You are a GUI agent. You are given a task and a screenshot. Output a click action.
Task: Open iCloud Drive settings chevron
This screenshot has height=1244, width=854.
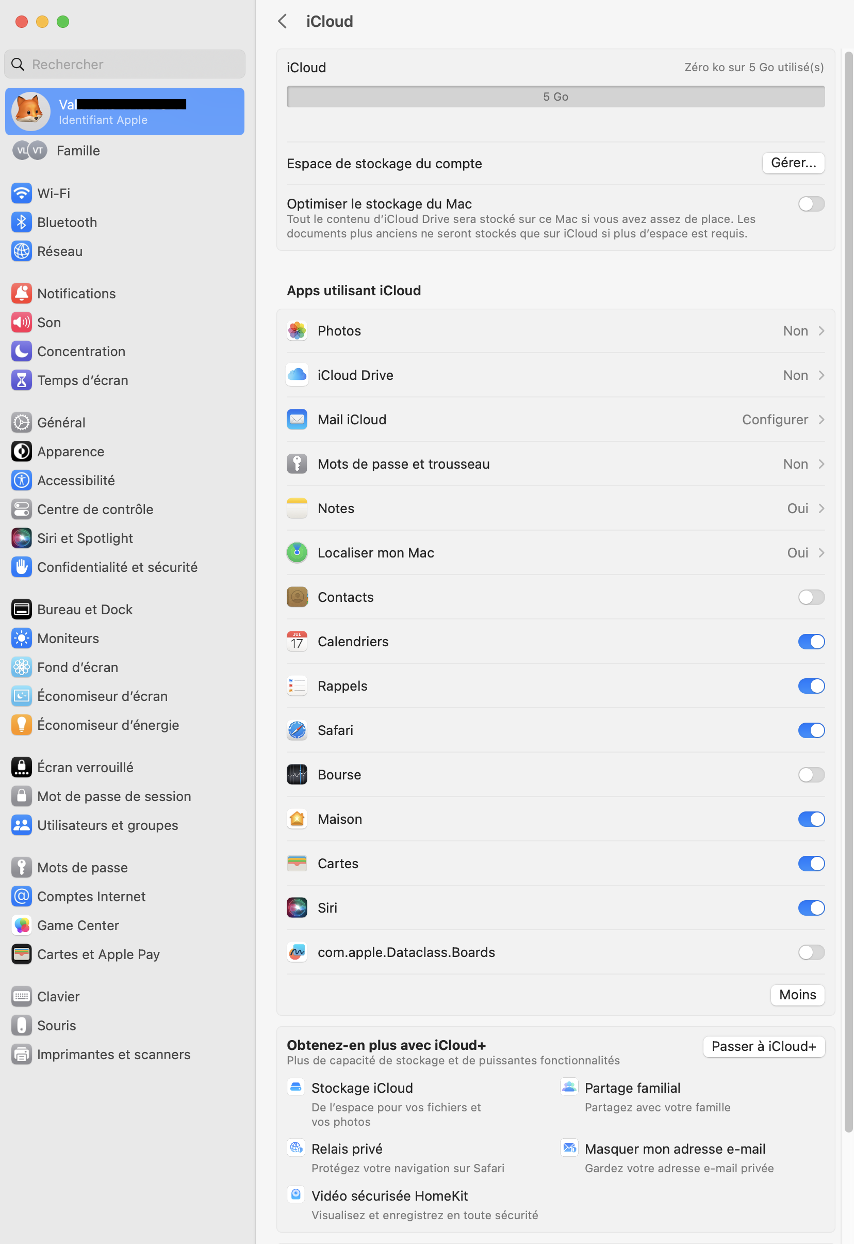pos(822,375)
